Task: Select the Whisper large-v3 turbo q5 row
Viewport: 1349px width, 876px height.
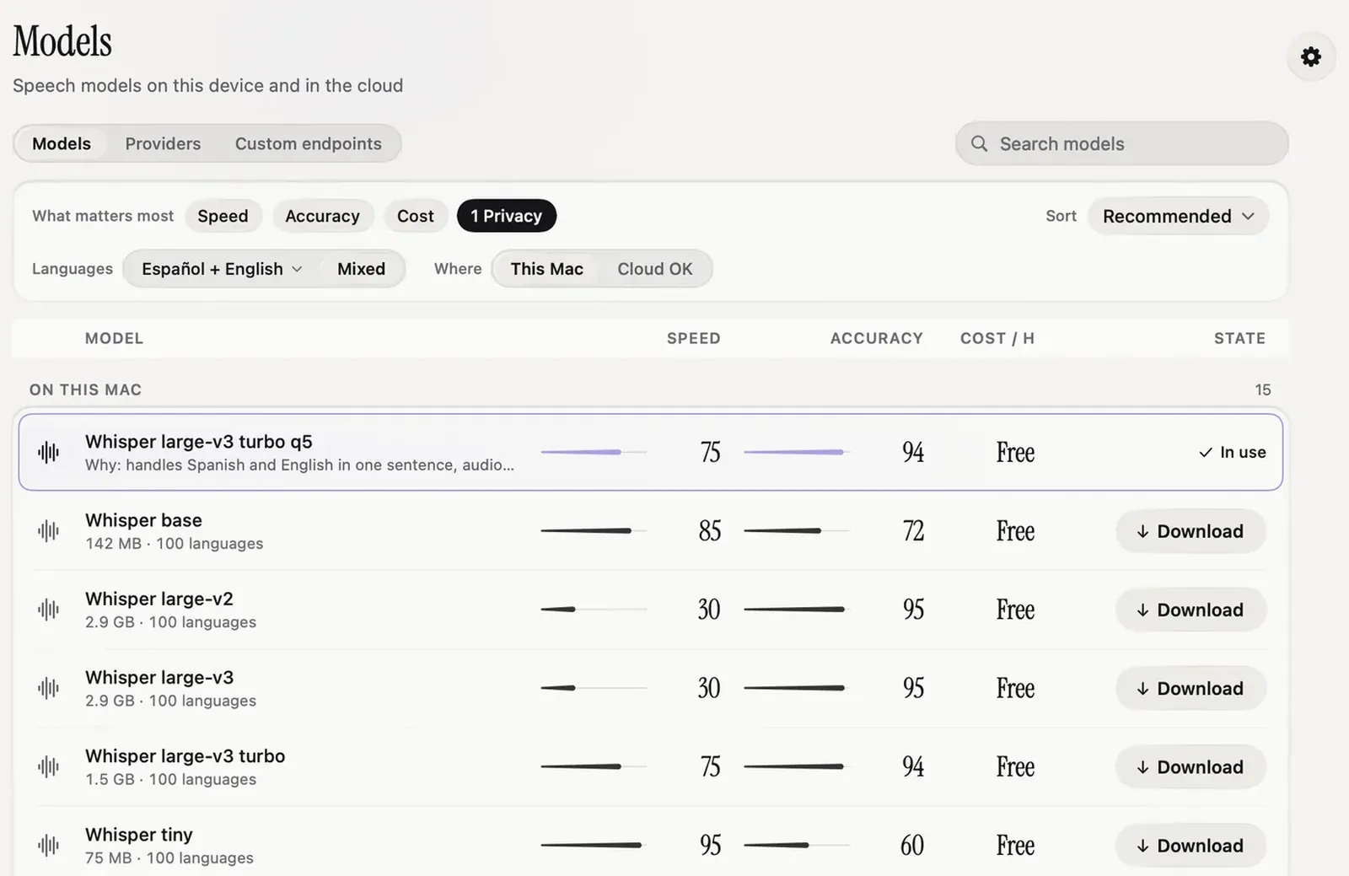Action: click(x=651, y=452)
